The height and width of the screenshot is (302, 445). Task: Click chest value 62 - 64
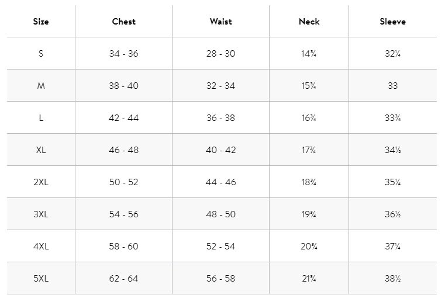point(124,279)
